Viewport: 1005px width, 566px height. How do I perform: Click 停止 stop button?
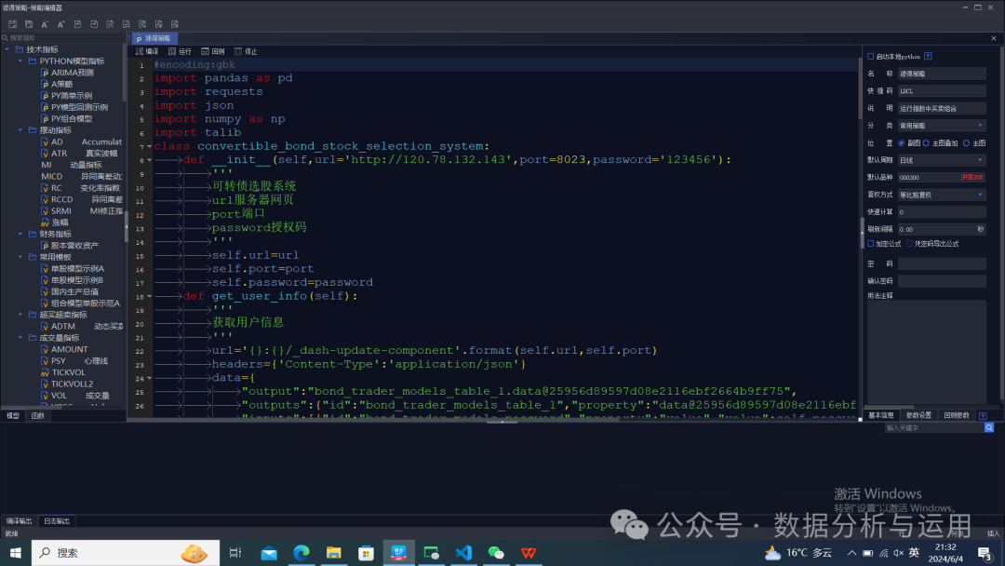[x=246, y=51]
